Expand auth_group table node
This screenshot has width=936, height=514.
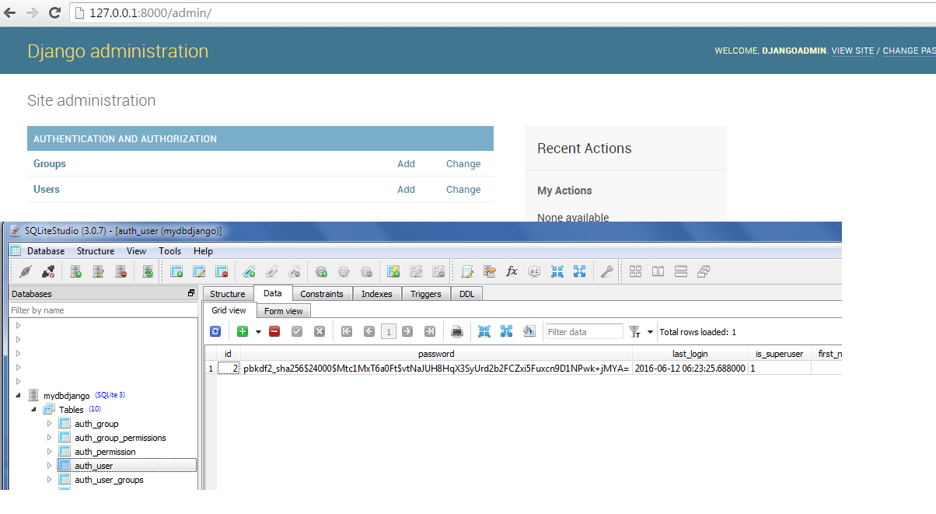(x=50, y=424)
